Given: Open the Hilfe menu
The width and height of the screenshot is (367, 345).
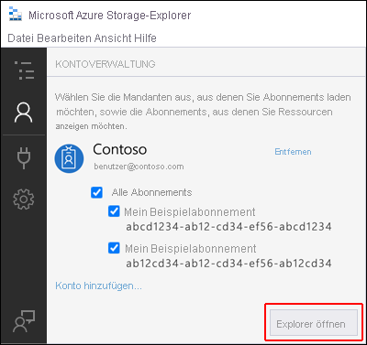Looking at the screenshot, I should pyautogui.click(x=145, y=38).
